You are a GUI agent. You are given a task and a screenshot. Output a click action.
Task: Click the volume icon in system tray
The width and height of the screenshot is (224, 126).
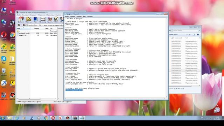coord(208,118)
